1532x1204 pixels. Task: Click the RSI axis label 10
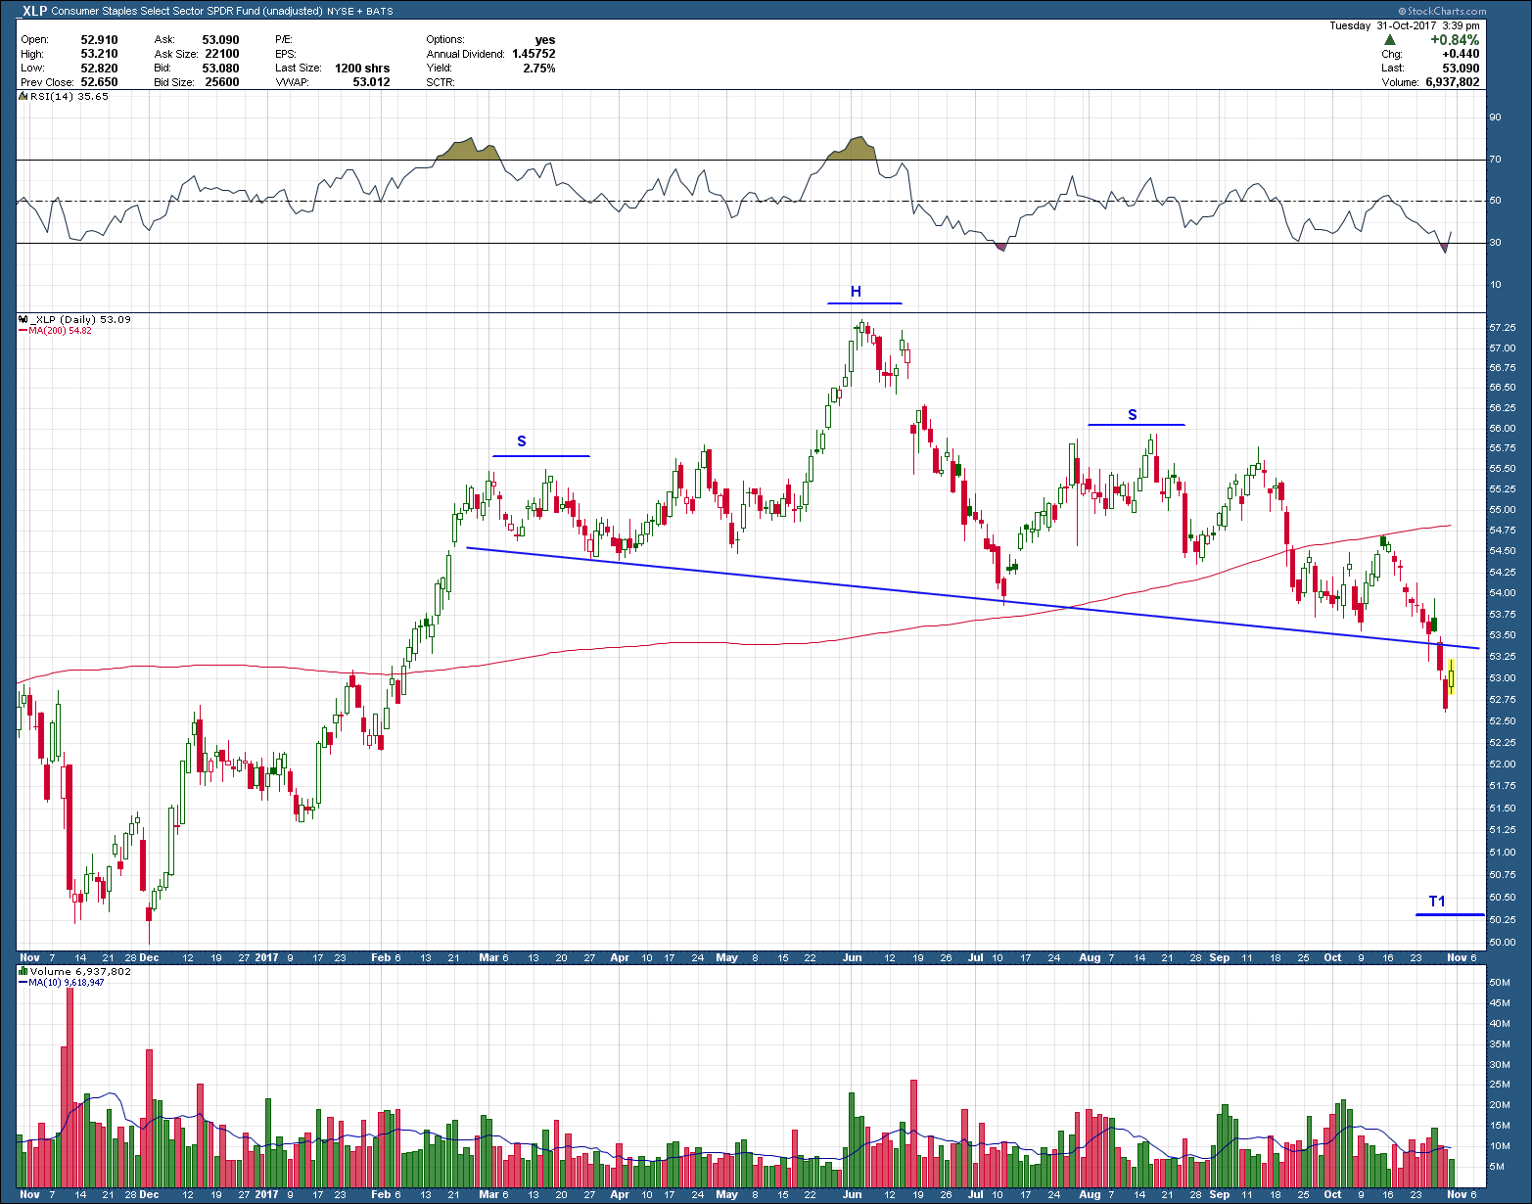click(1495, 285)
